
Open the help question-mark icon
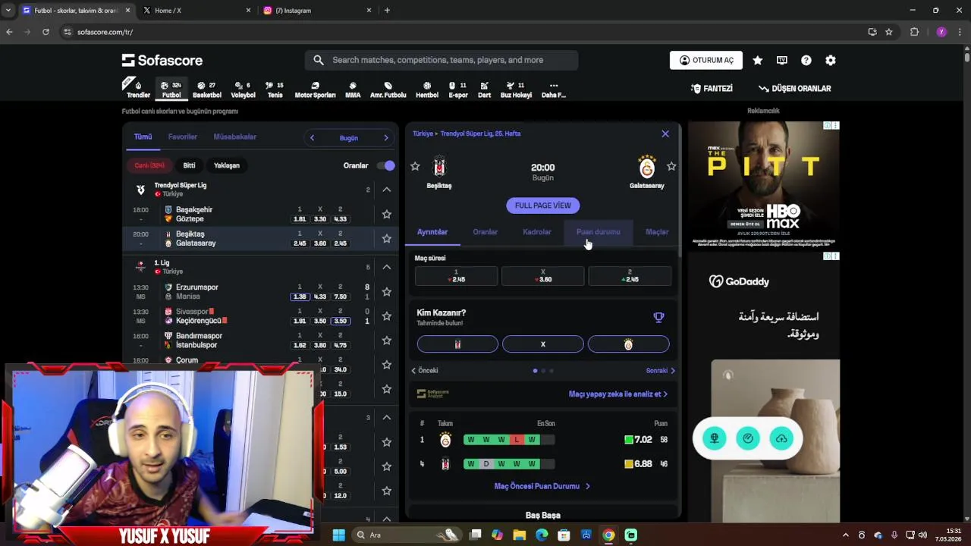click(x=806, y=60)
